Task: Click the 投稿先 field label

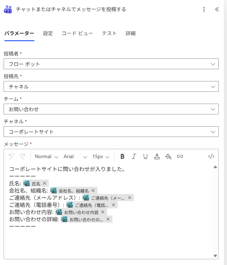Action: tap(11, 76)
